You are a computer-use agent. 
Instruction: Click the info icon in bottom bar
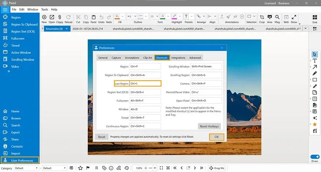coord(111,168)
